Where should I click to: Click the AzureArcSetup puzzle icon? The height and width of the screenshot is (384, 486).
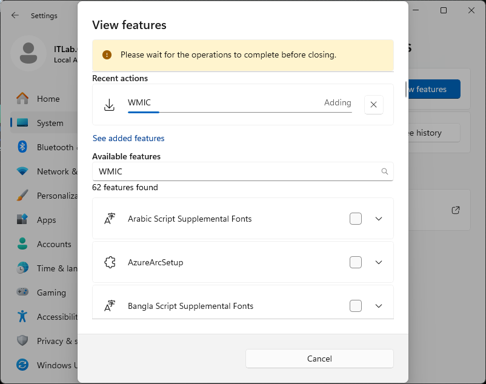[x=110, y=262]
